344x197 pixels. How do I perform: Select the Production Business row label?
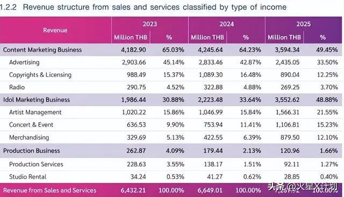(x=31, y=151)
